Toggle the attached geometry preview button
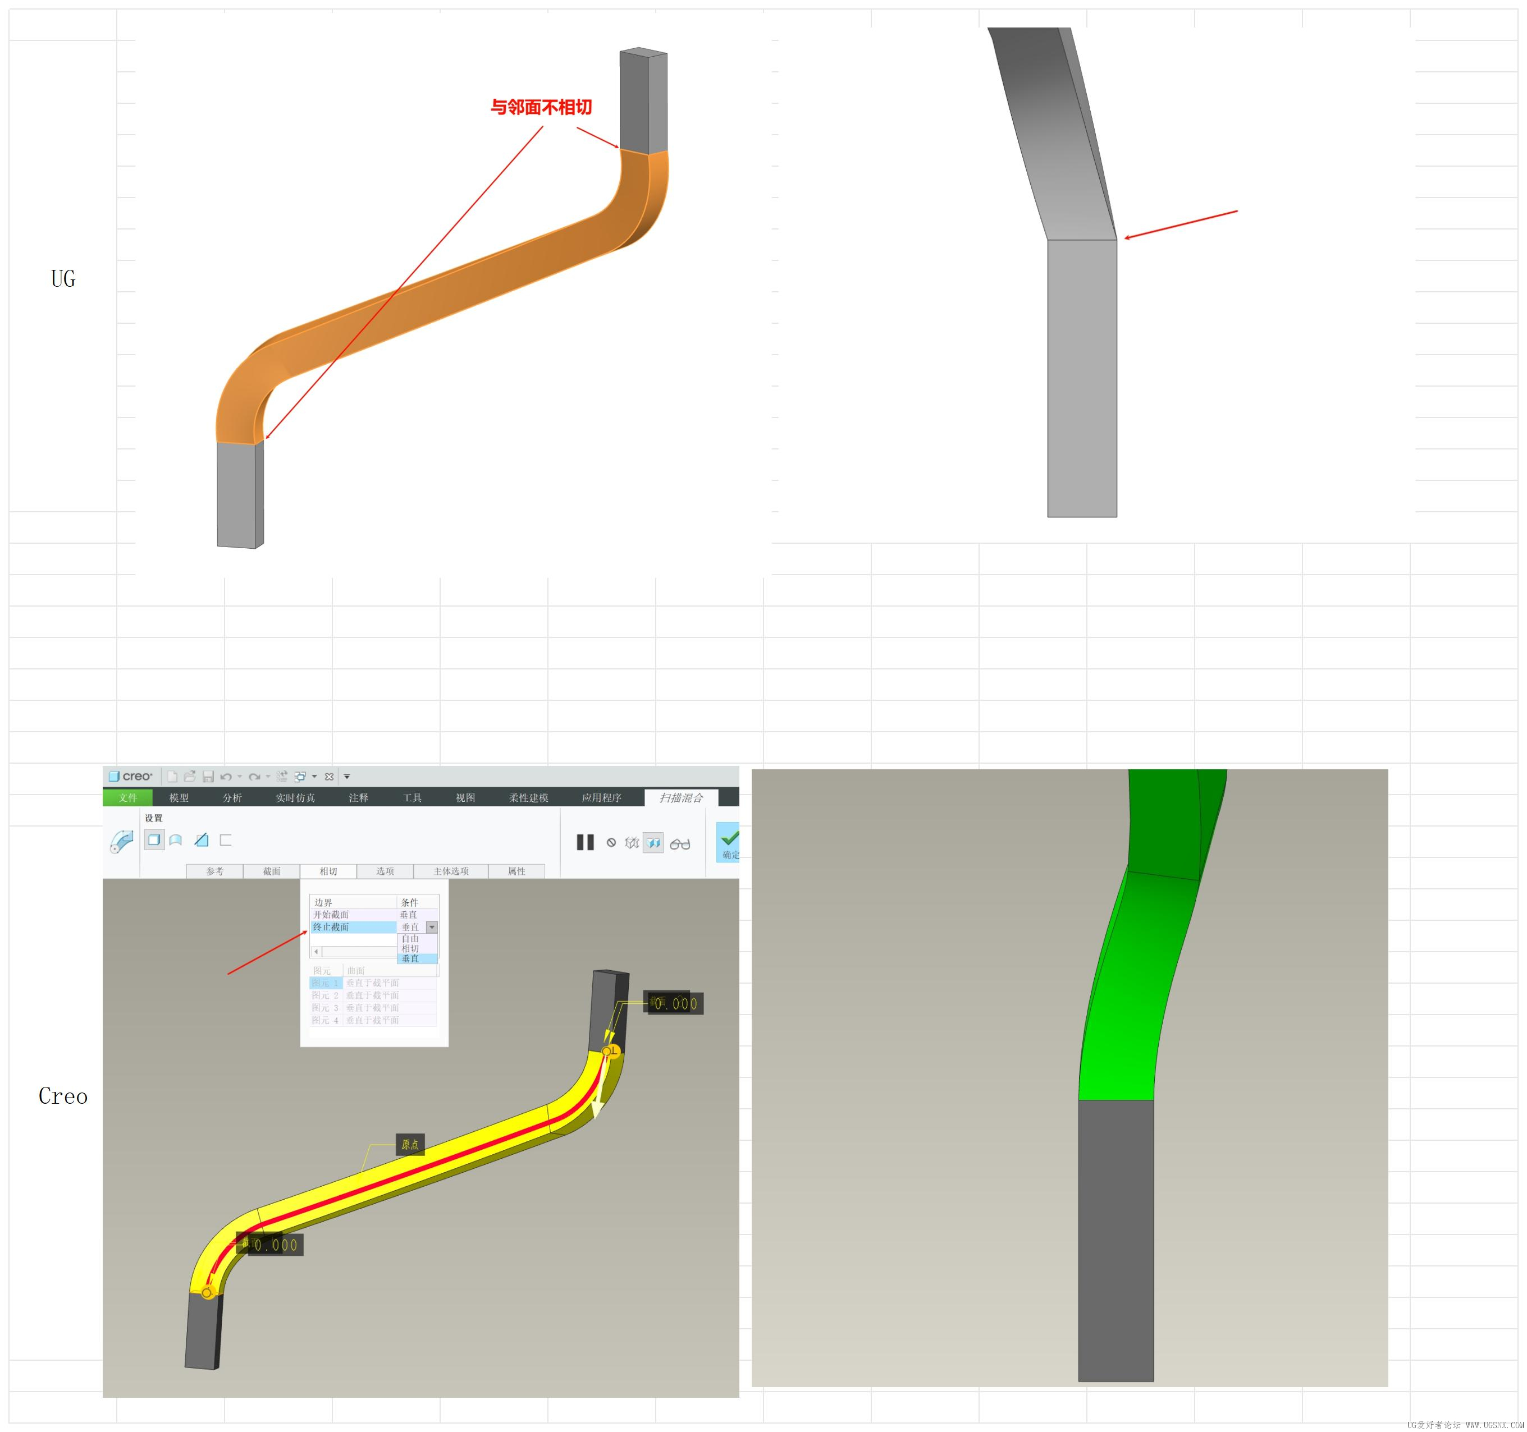 click(653, 843)
